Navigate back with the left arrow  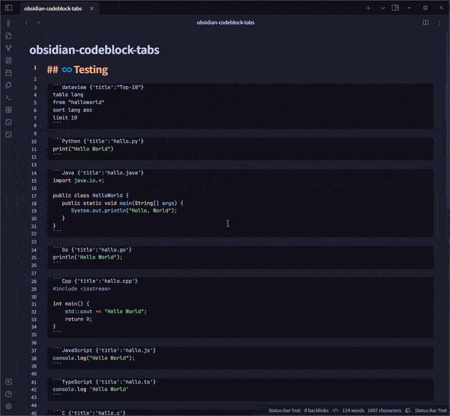point(27,22)
